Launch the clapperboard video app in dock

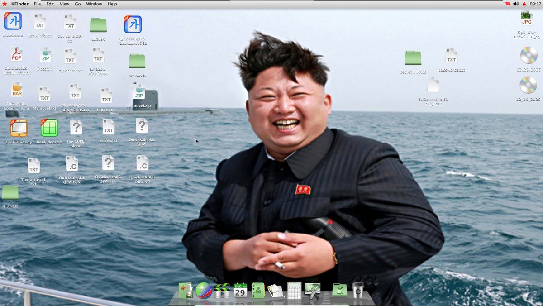click(x=222, y=290)
